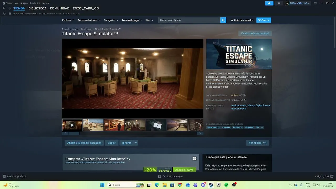The width and height of the screenshot is (336, 189).
Task: Open Microsoft Teams from the taskbar
Action: (195, 185)
